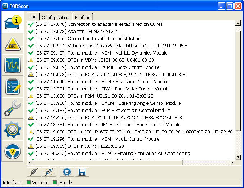244x188 pixels.
Task: Open the vehicle information section icon
Action: (13, 22)
